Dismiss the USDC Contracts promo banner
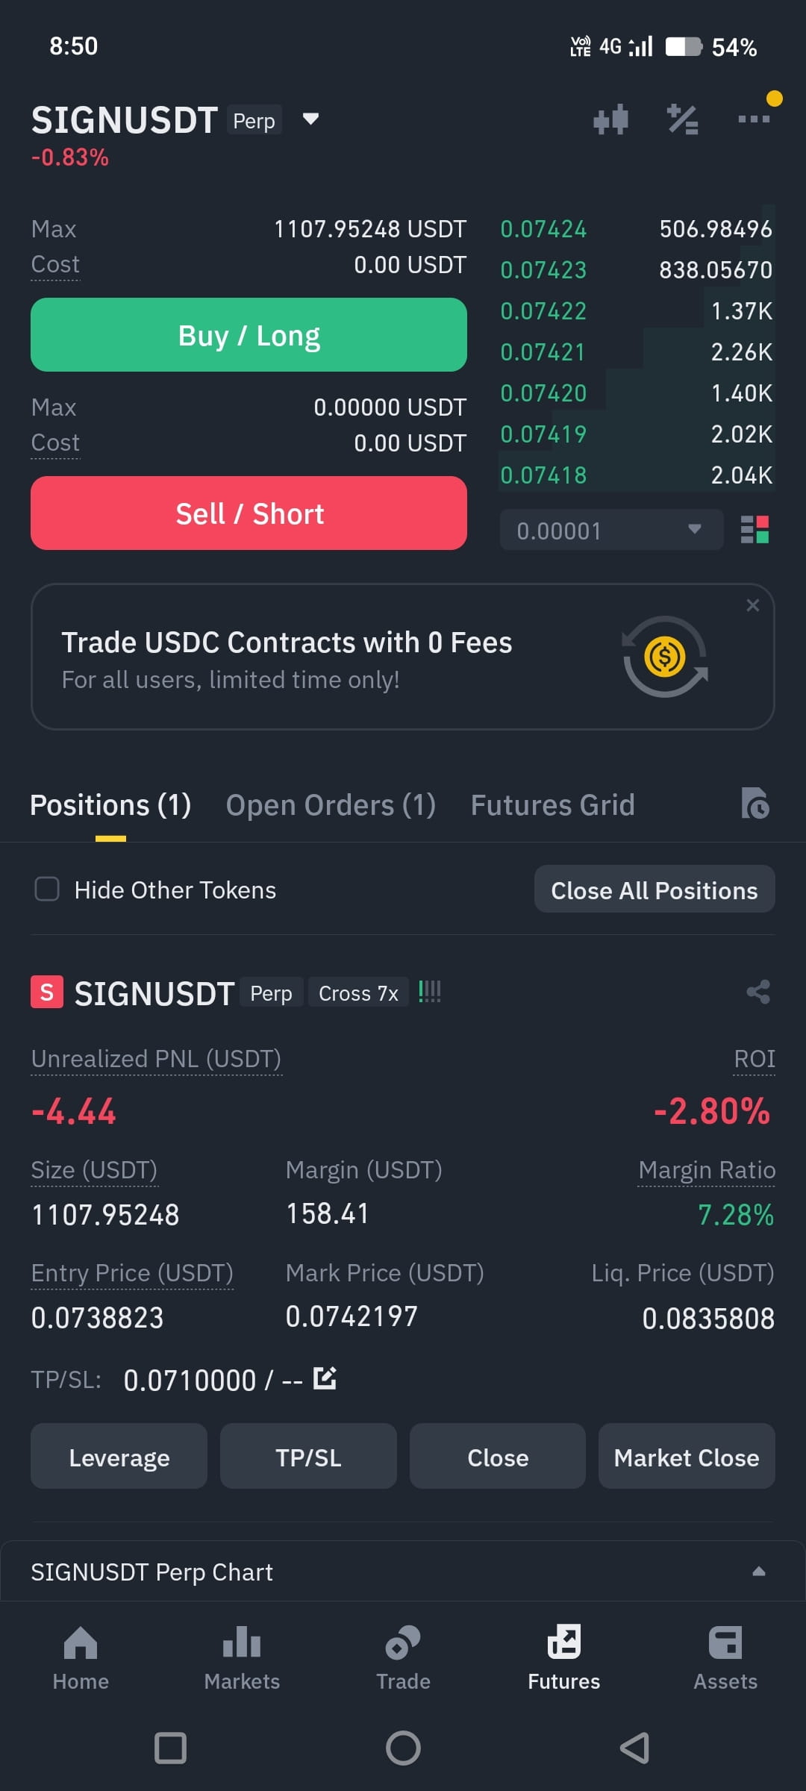806x1791 pixels. tap(752, 605)
